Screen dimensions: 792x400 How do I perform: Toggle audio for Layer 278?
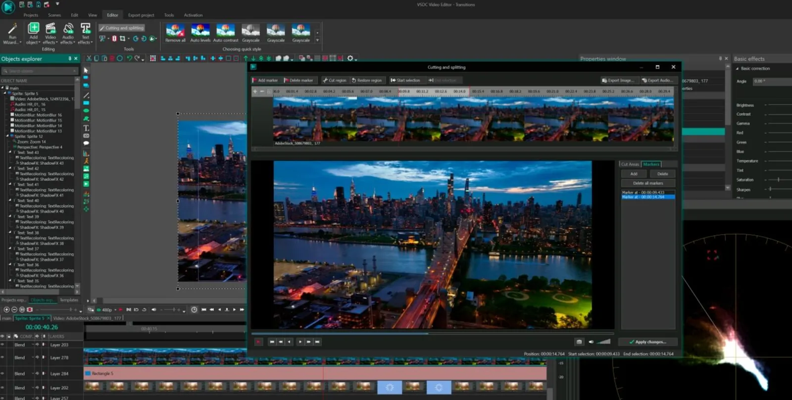[37, 357]
